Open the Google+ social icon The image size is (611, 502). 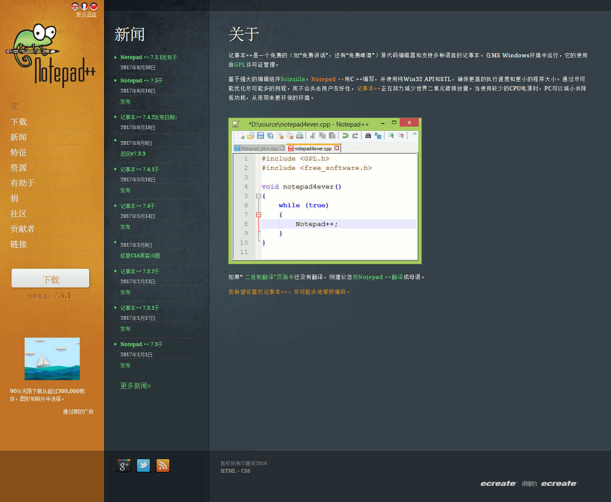tap(123, 465)
